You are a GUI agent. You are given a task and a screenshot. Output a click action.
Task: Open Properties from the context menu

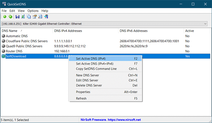coord(105,92)
